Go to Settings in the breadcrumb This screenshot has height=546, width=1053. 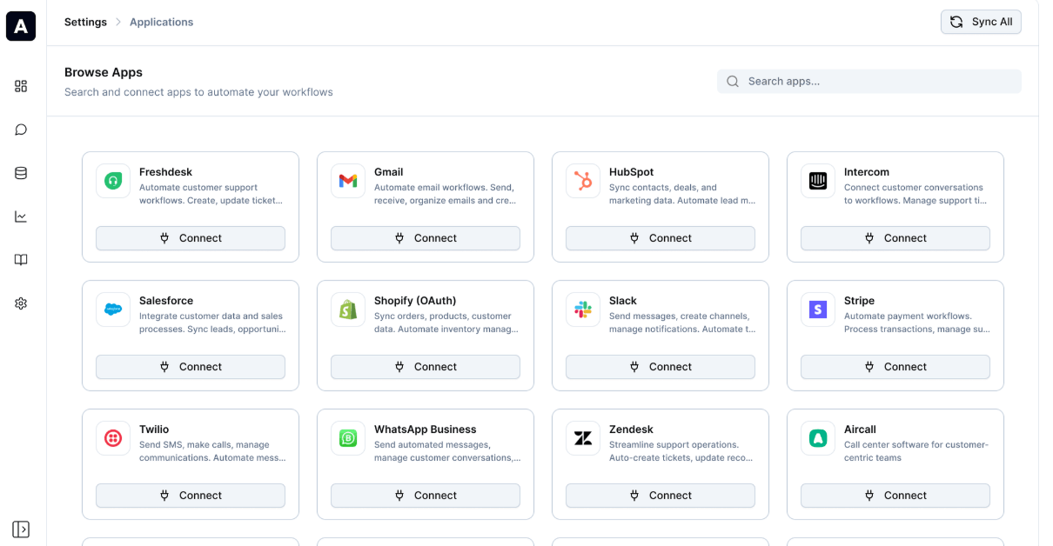[x=85, y=22]
